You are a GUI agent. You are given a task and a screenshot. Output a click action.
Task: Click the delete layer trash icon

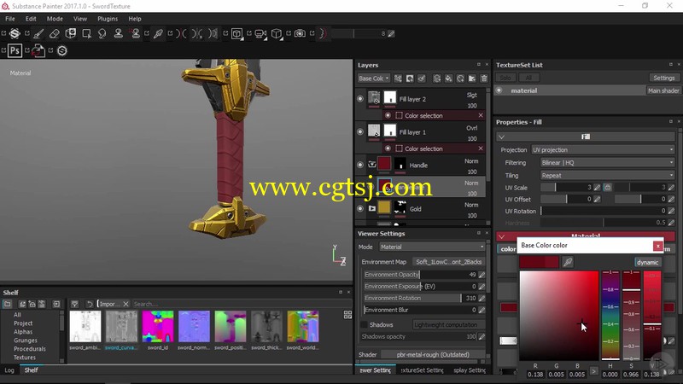484,79
